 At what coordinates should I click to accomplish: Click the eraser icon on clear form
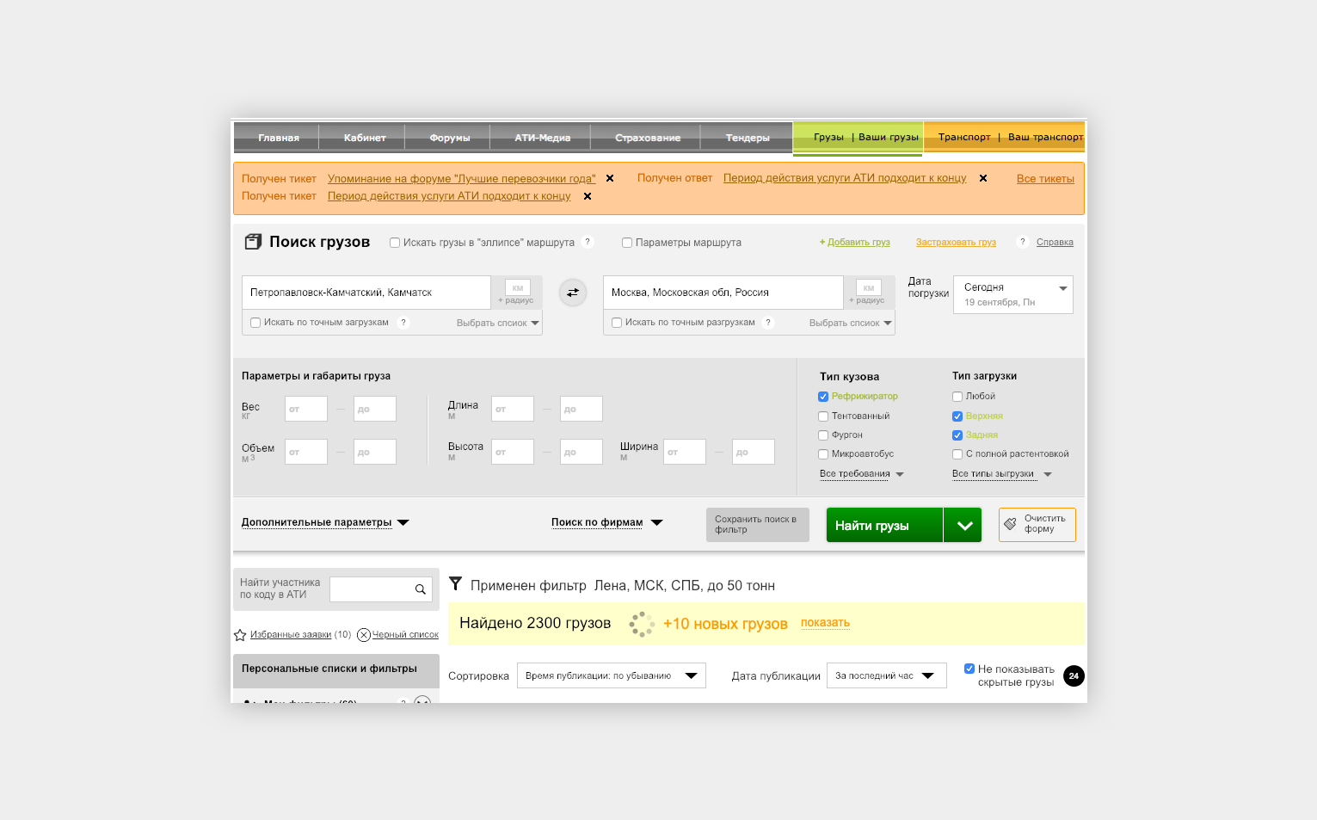tap(1010, 524)
